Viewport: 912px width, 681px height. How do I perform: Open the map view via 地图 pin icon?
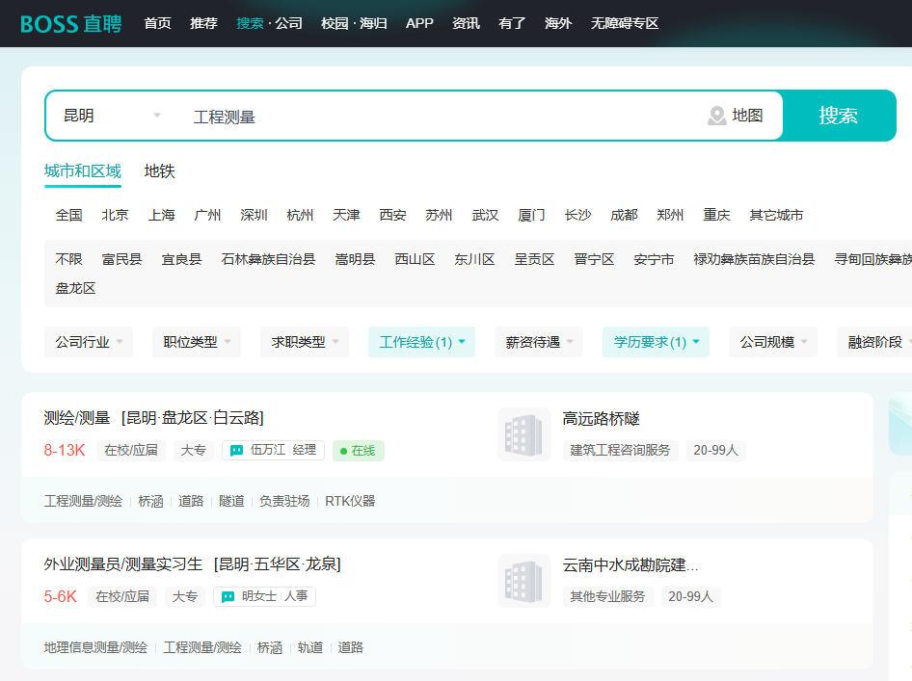(x=717, y=116)
